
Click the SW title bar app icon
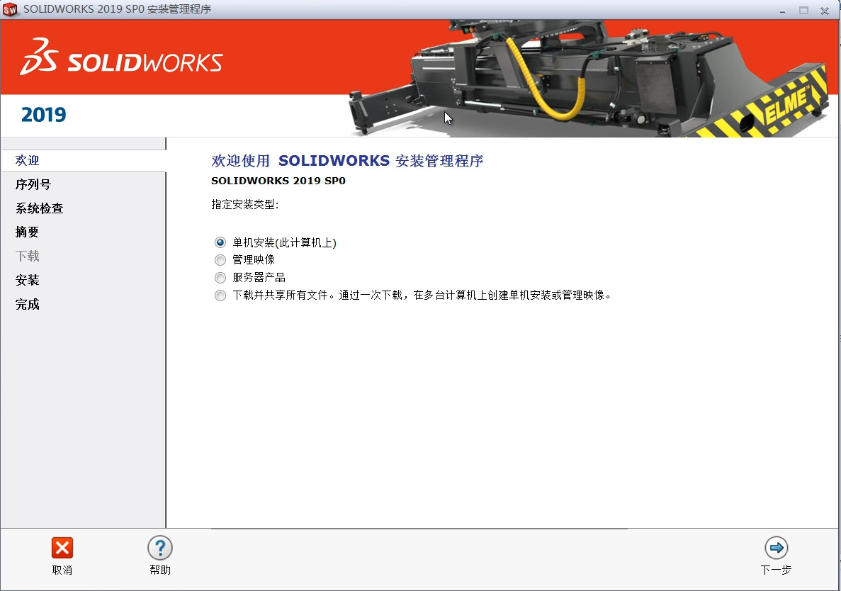pyautogui.click(x=11, y=10)
